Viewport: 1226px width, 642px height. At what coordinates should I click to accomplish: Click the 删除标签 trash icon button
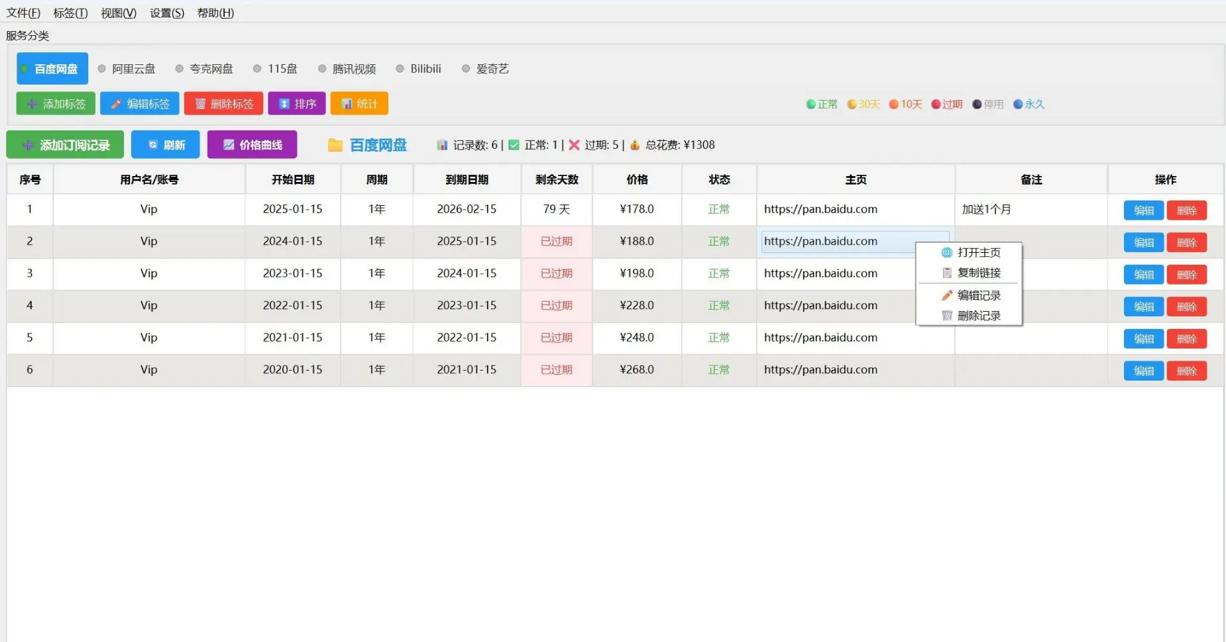223,104
